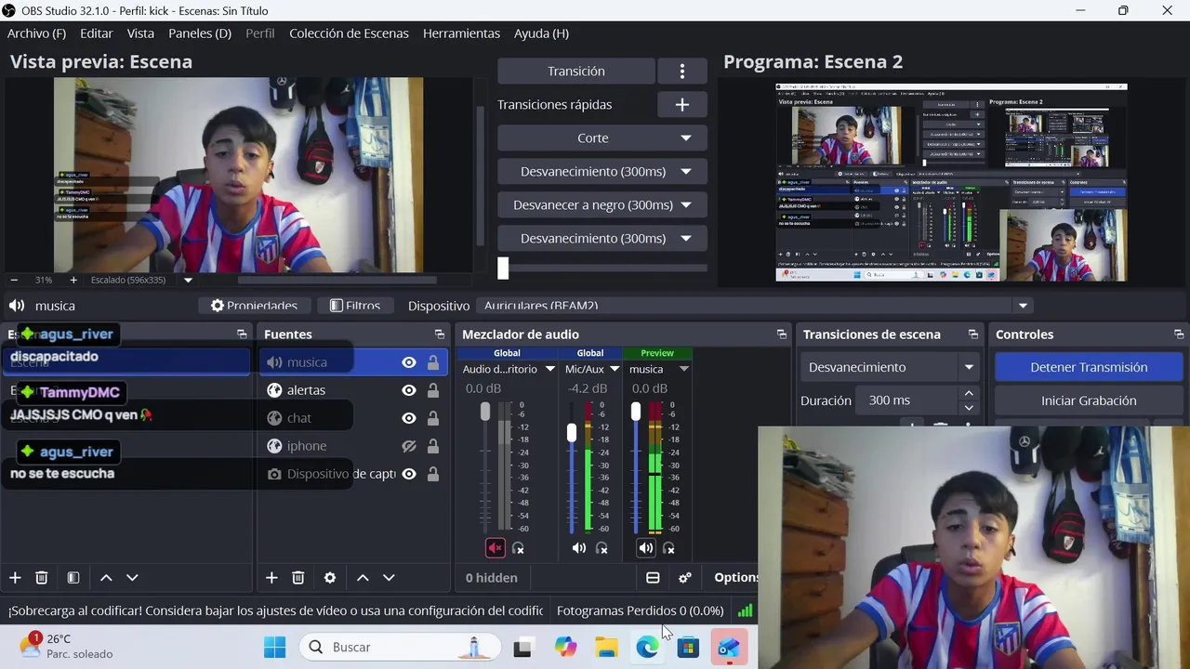This screenshot has width=1190, height=669.
Task: Click Iniciar Grabación button
Action: pyautogui.click(x=1089, y=400)
